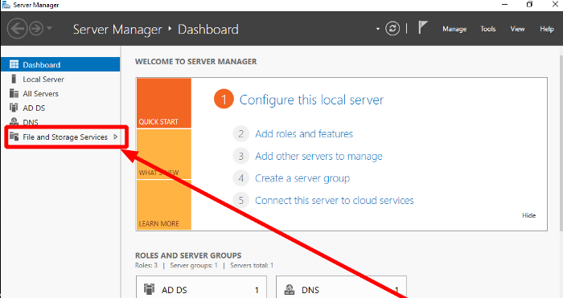Click Server Manager breadcrumb in header

tap(117, 30)
